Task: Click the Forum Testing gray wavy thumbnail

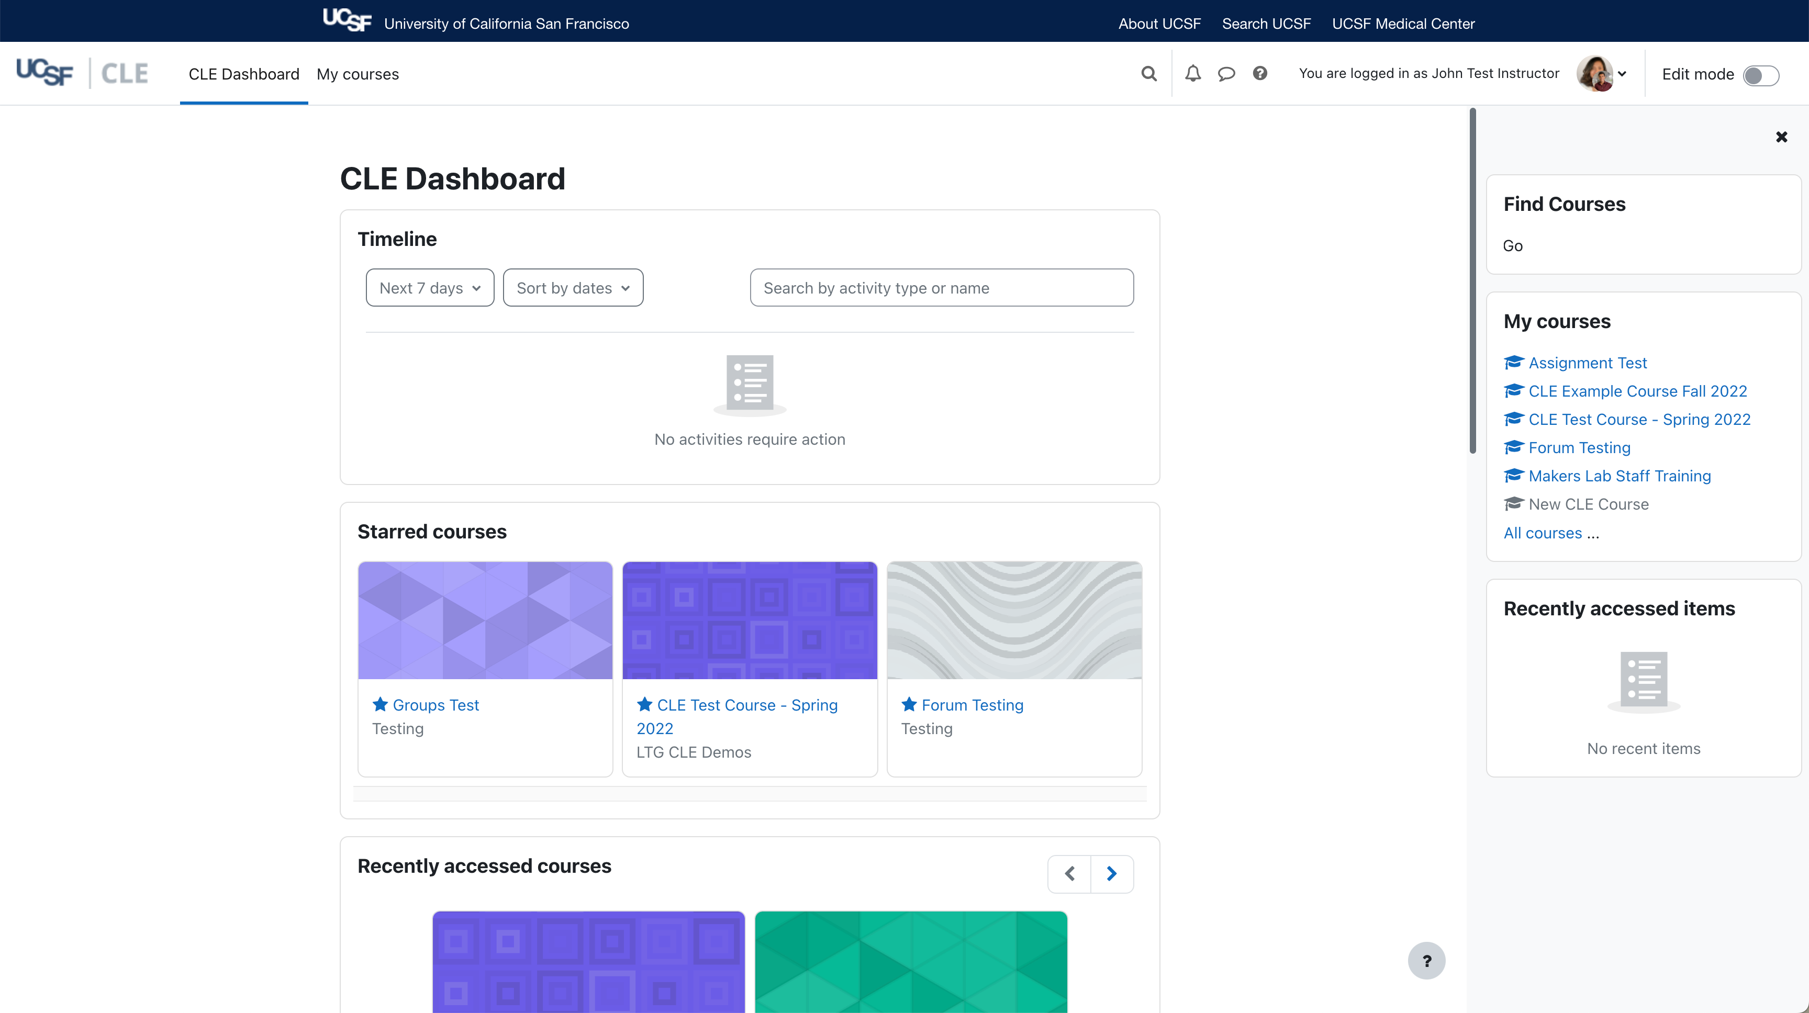Action: (1014, 621)
